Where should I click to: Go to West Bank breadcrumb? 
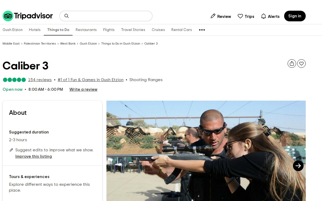point(68,44)
